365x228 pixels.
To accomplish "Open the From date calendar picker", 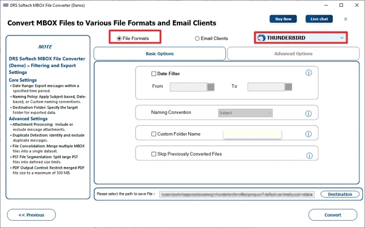I will [211, 87].
